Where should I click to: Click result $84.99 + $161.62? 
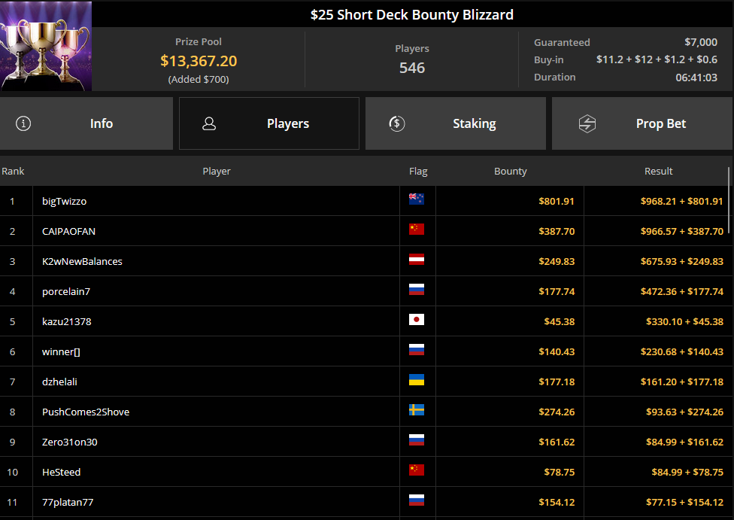684,442
